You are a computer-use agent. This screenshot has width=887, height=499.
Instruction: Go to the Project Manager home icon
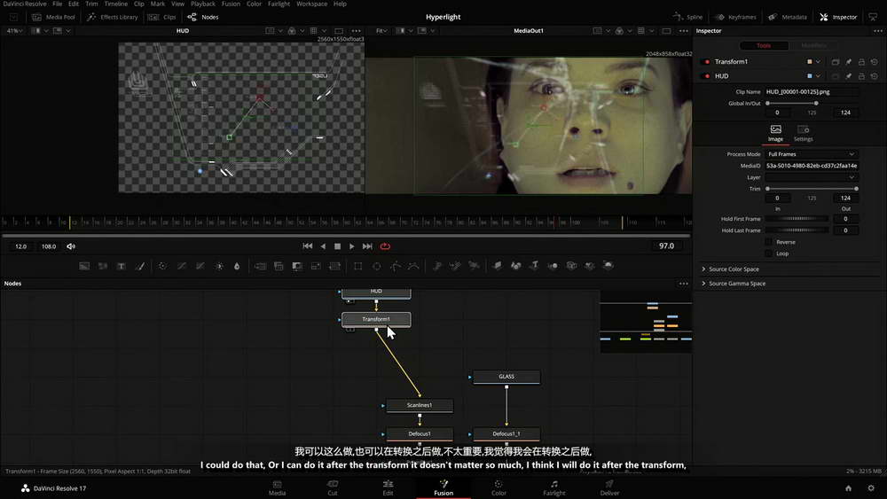click(848, 488)
